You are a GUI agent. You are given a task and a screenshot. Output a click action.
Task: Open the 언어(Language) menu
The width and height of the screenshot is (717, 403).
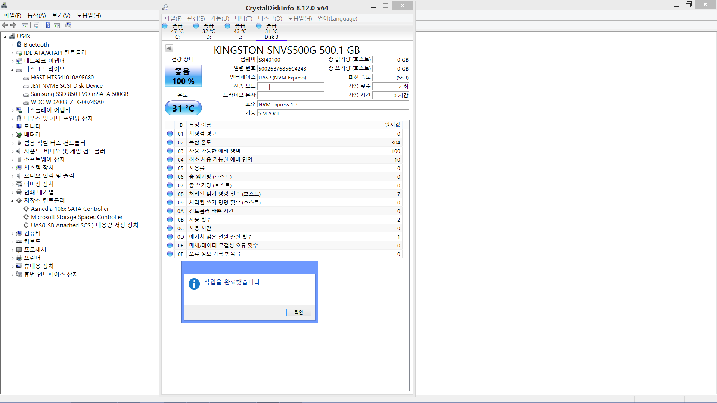coord(337,18)
